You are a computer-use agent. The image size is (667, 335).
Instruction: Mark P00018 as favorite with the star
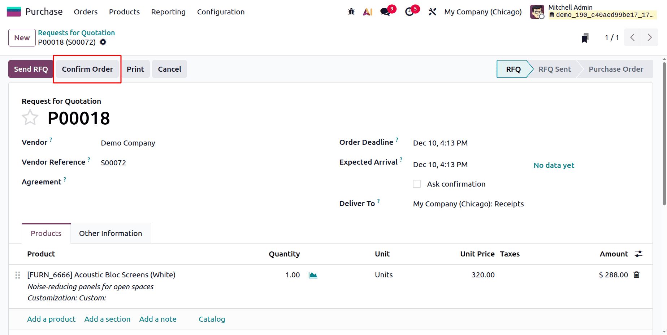[x=30, y=117]
